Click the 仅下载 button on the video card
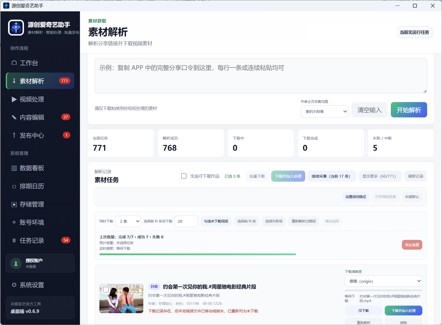Viewport: 442px width, 325px height. (x=364, y=311)
